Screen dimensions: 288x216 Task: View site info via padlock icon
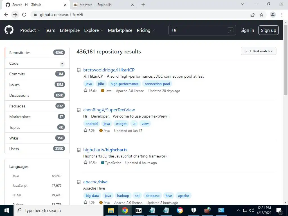[x=35, y=15]
